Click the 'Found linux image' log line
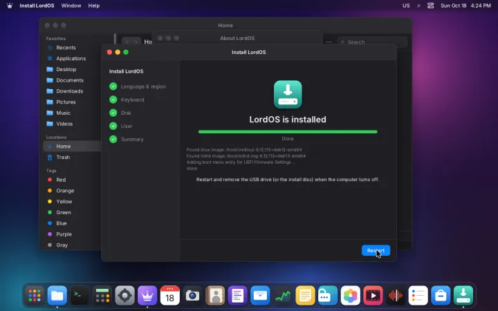This screenshot has width=498, height=311. 244,149
